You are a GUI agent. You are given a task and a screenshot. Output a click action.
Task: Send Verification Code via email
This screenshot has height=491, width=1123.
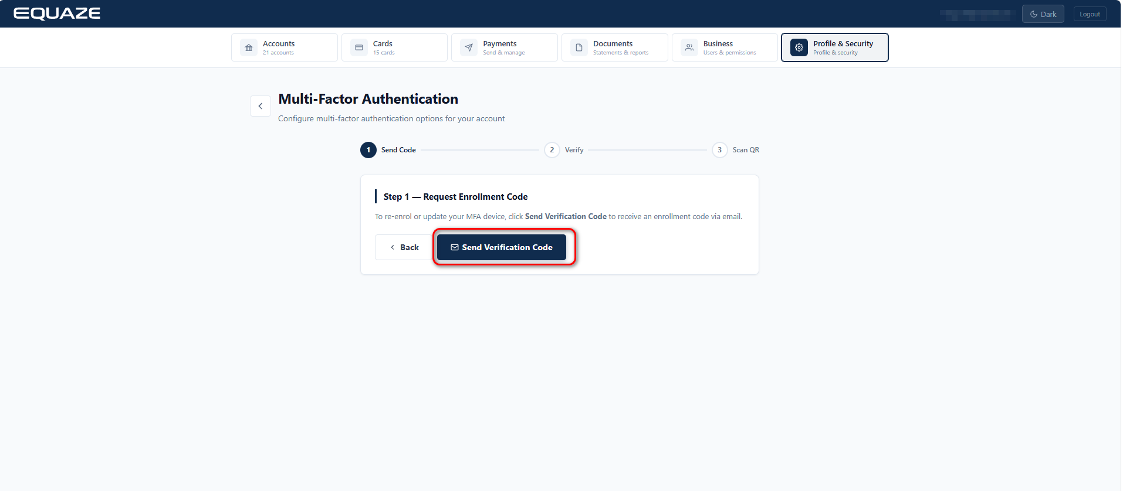point(502,247)
